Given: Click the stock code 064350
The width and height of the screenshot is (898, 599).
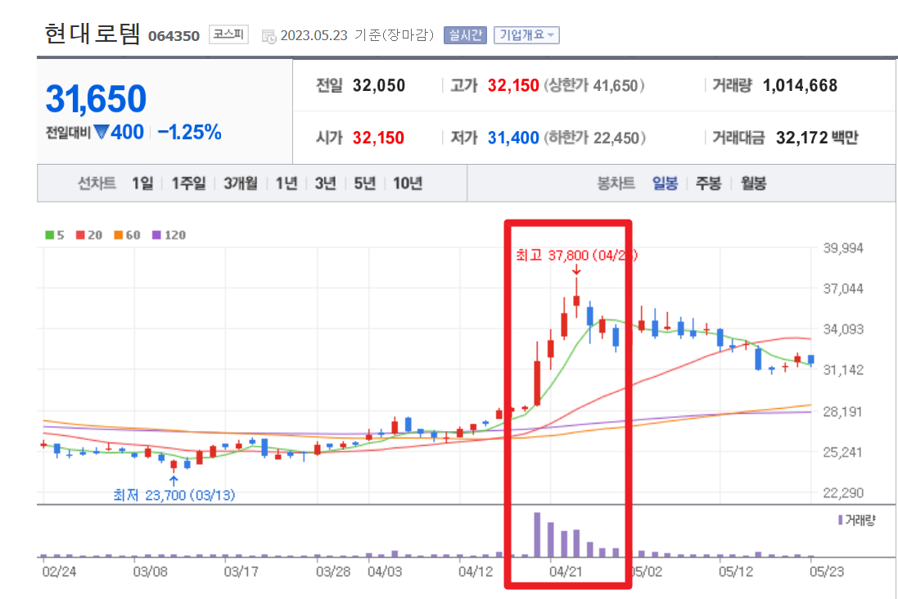Looking at the screenshot, I should pyautogui.click(x=174, y=36).
